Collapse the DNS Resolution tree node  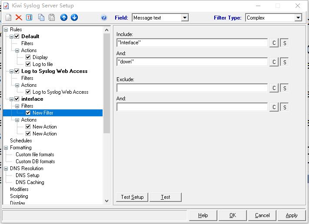pos(6,168)
